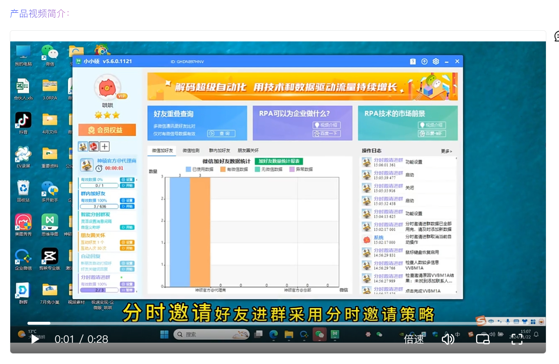Open Microsoft Edge from the taskbar
This screenshot has width=559, height=364.
274,334
